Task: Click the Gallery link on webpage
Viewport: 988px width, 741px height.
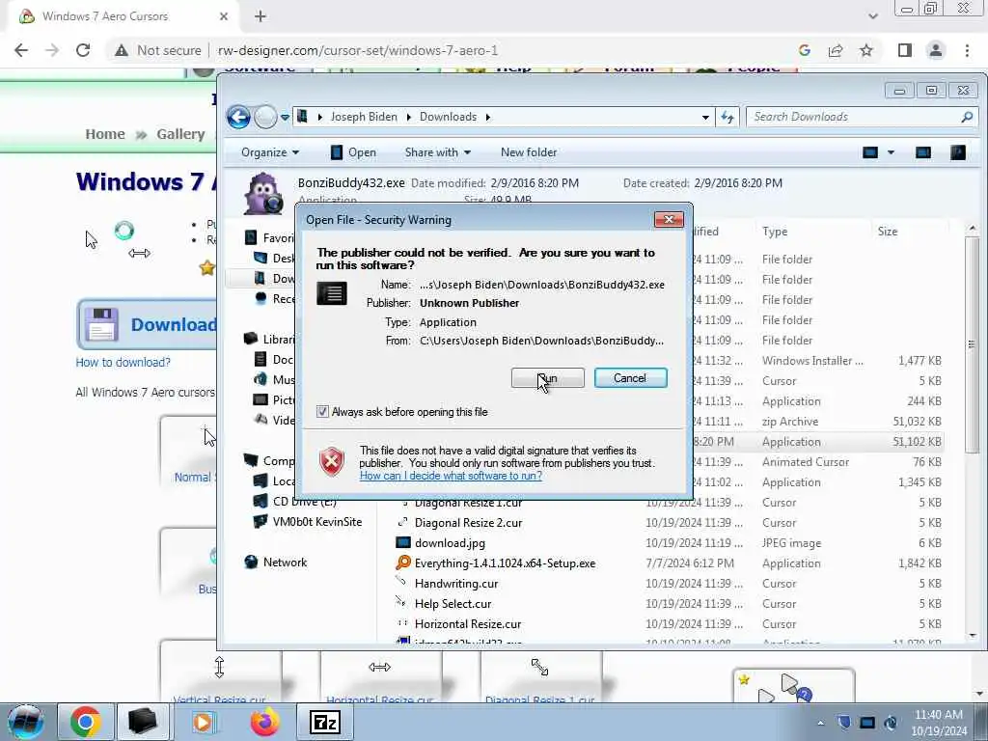Action: click(180, 134)
